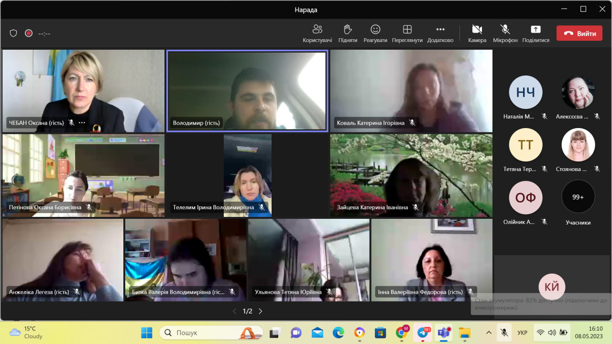612x344 pixels.
Task: Click Анжеліка Легеза's muted mic icon
Action: [x=76, y=292]
